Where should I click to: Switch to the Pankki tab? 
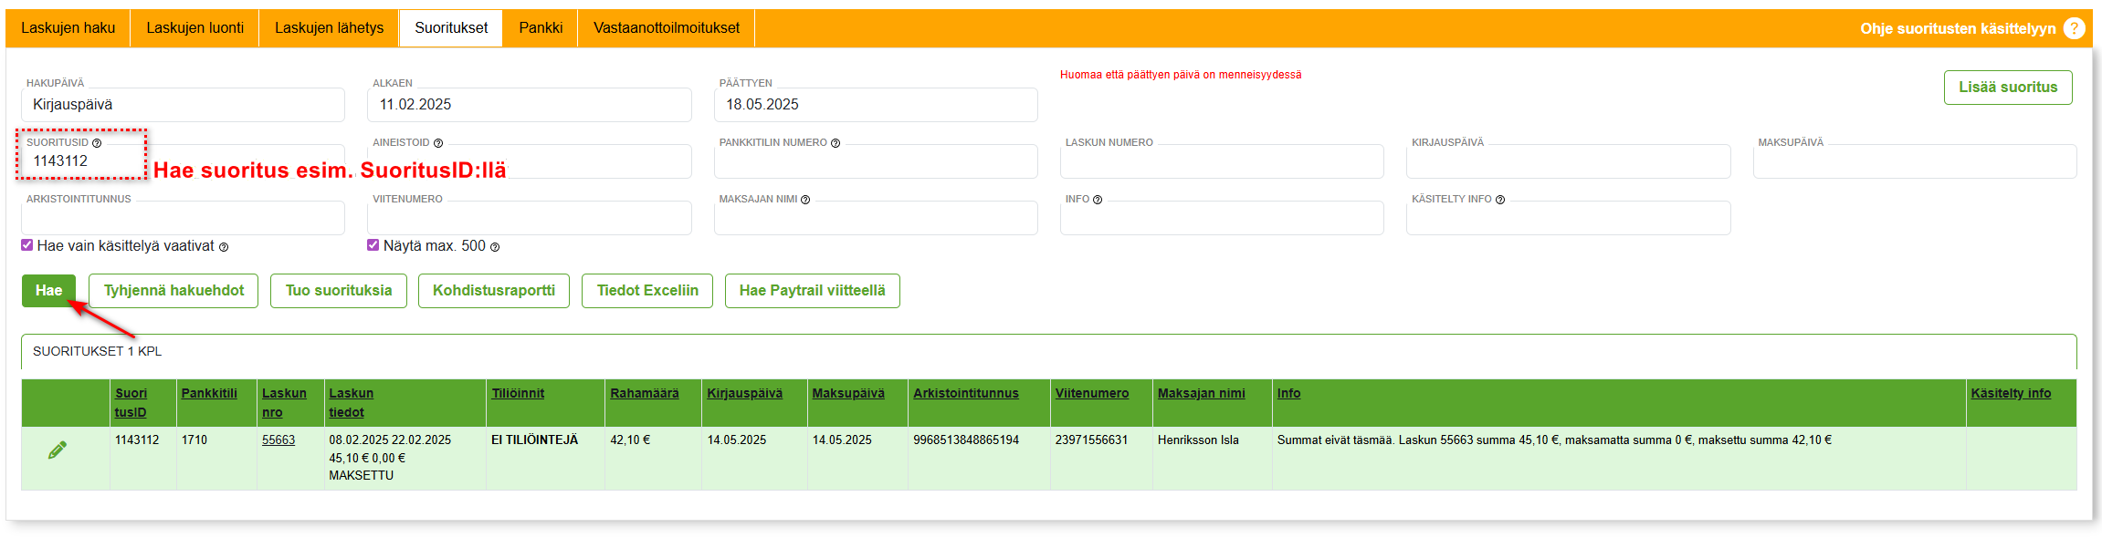[x=541, y=28]
